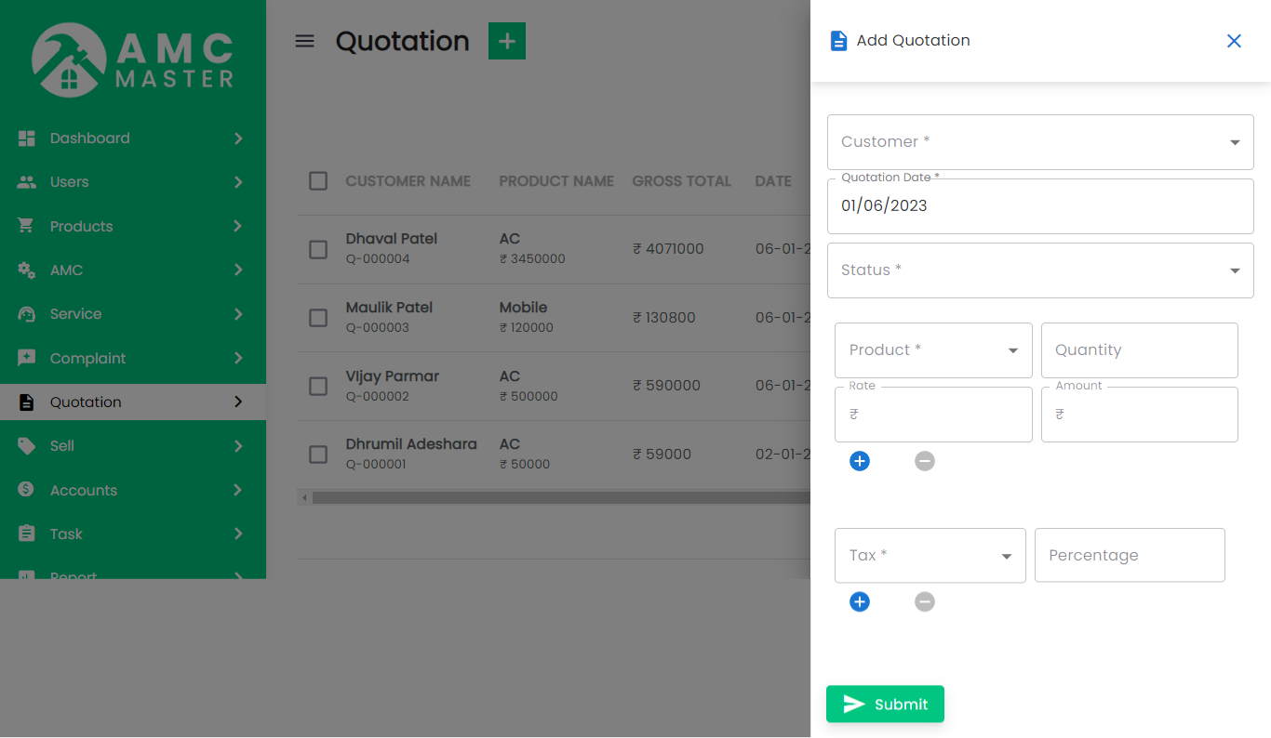Expand the Status dropdown

(x=1039, y=270)
